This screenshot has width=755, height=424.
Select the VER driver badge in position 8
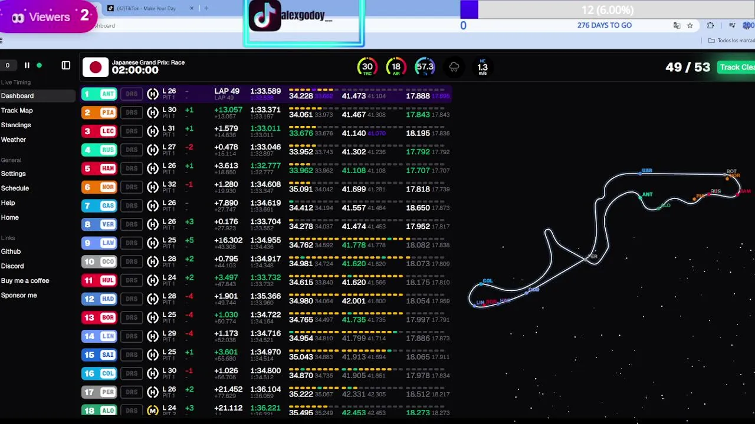pos(100,224)
